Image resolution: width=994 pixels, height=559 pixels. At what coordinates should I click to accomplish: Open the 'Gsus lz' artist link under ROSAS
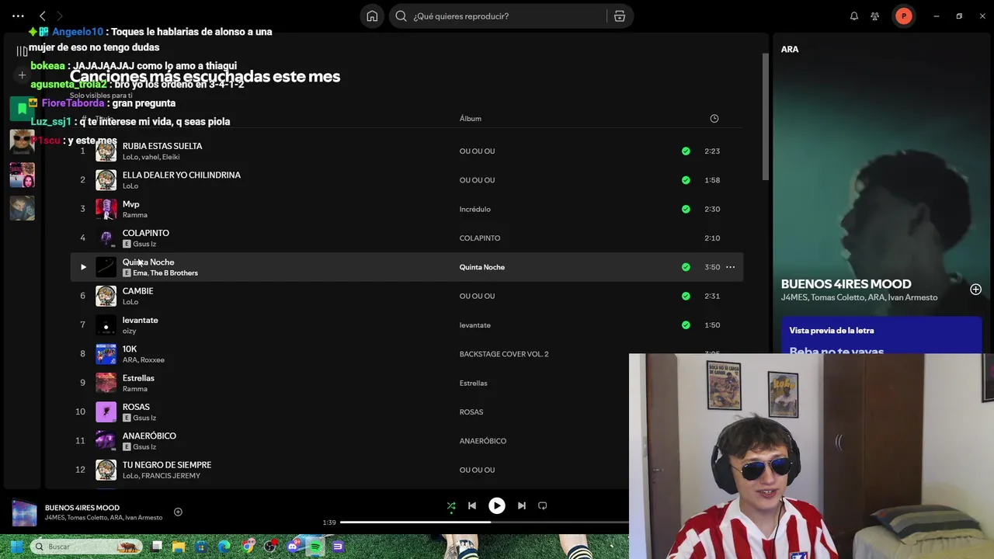144,418
